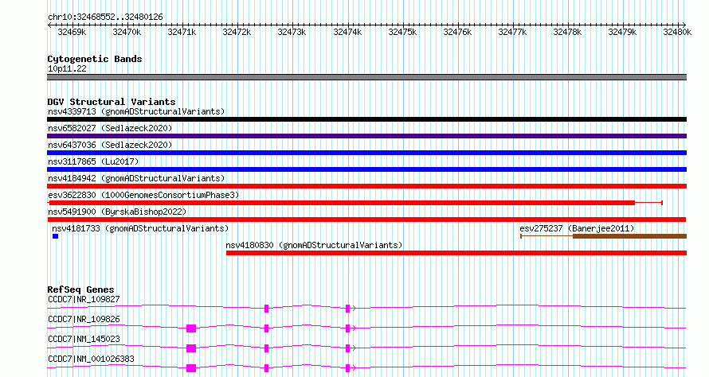Select the small blue nsv4181733 variant marker
Screen dimensions: 709x377
(55, 236)
